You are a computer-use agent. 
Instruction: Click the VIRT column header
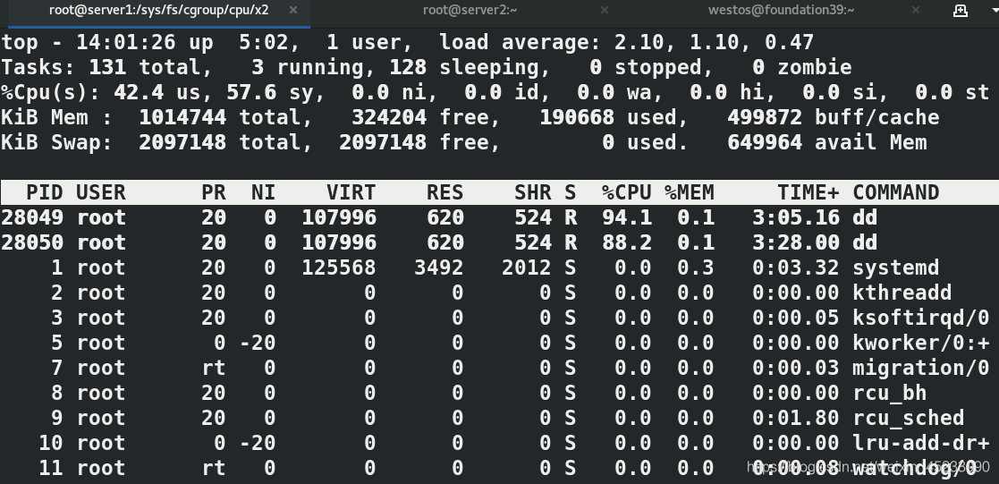tap(351, 192)
